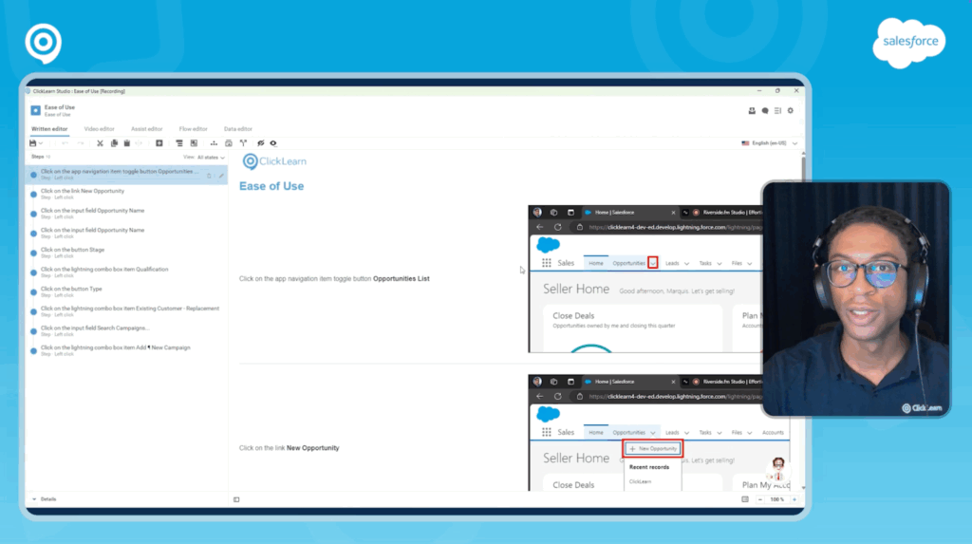Select first step Click on the input field Opportunity Name

[x=126, y=214]
